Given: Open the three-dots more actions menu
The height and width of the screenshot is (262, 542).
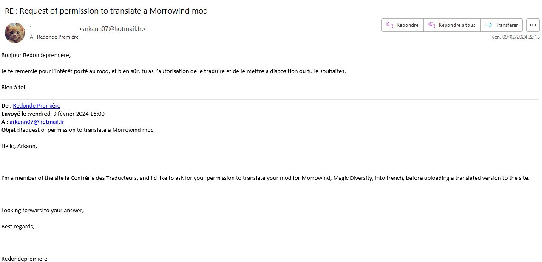Looking at the screenshot, I should [533, 25].
